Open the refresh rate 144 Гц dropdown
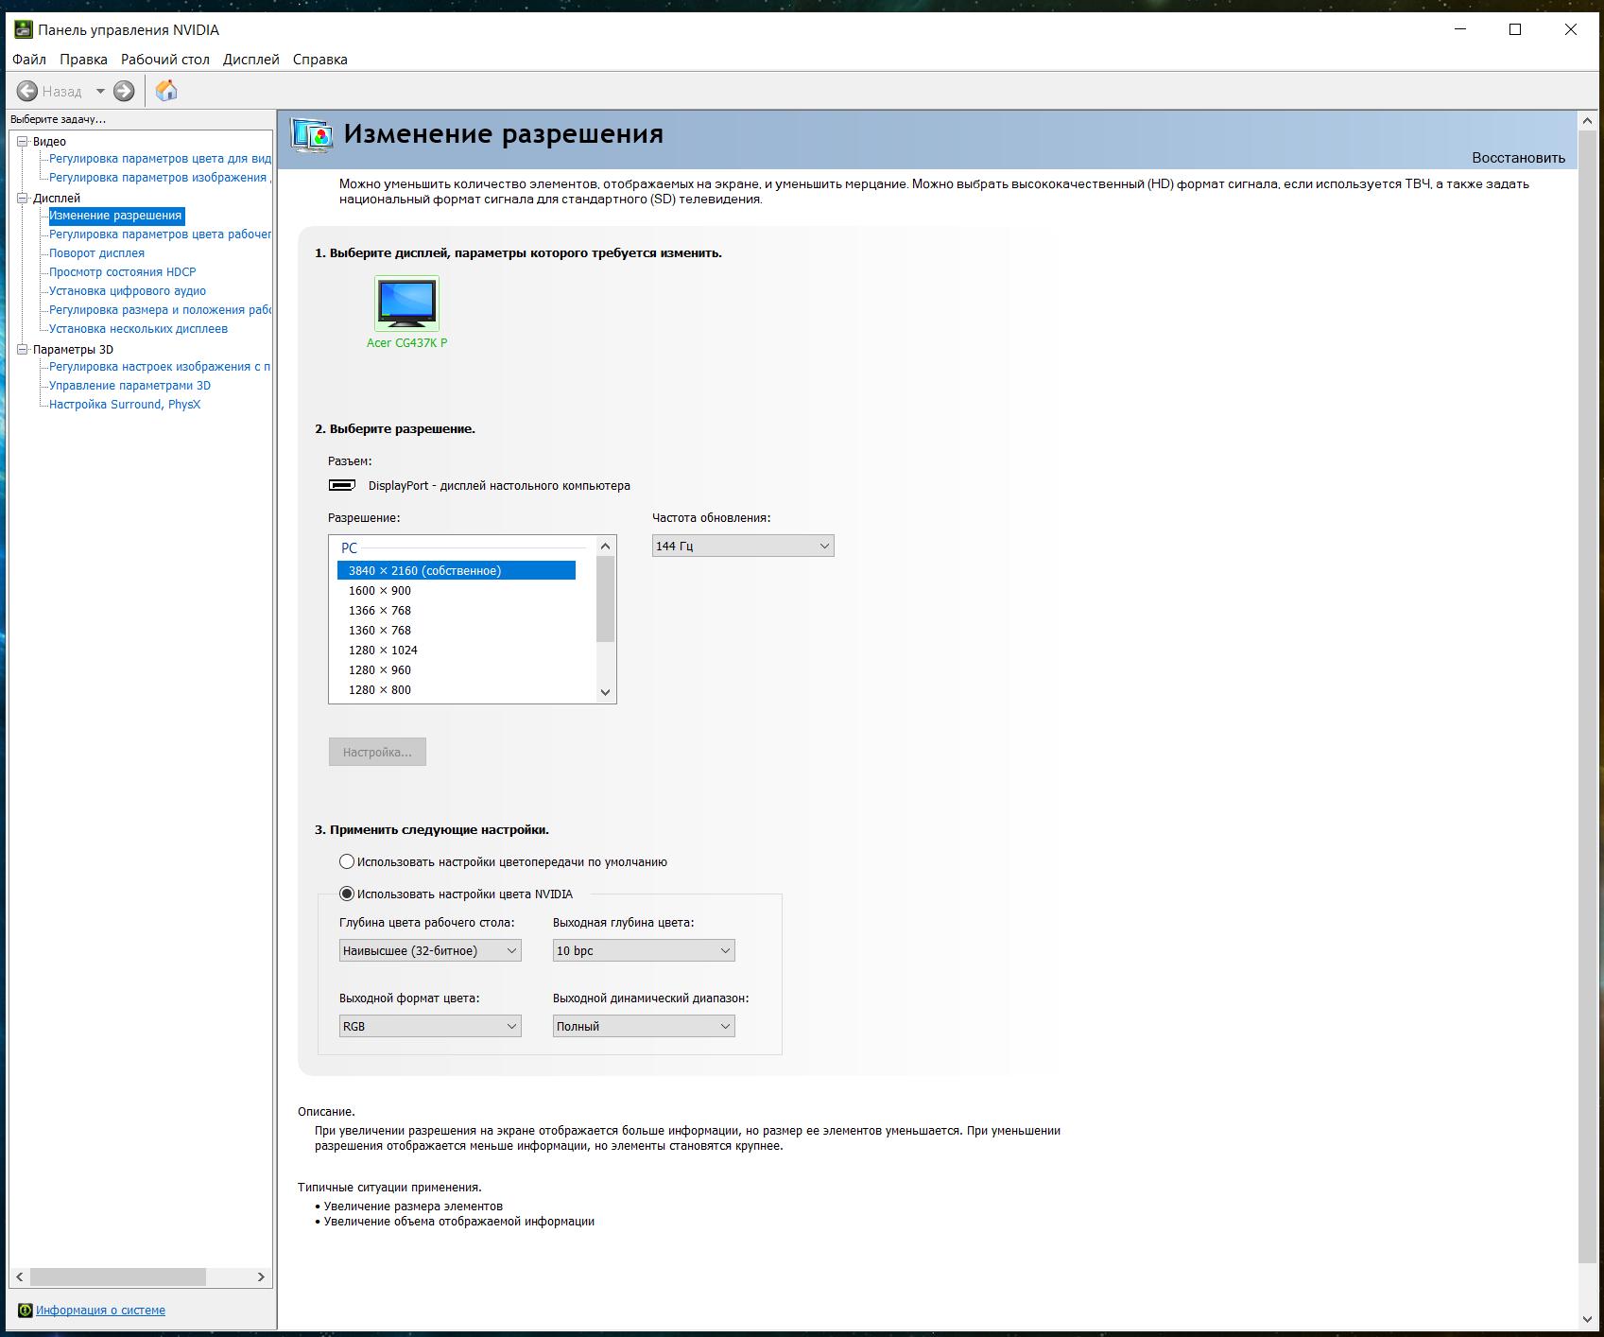Viewport: 1604px width, 1337px height. [743, 547]
